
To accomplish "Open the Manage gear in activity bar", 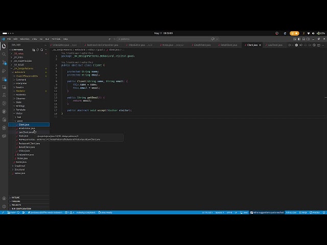I will pyautogui.click(x=4, y=206).
